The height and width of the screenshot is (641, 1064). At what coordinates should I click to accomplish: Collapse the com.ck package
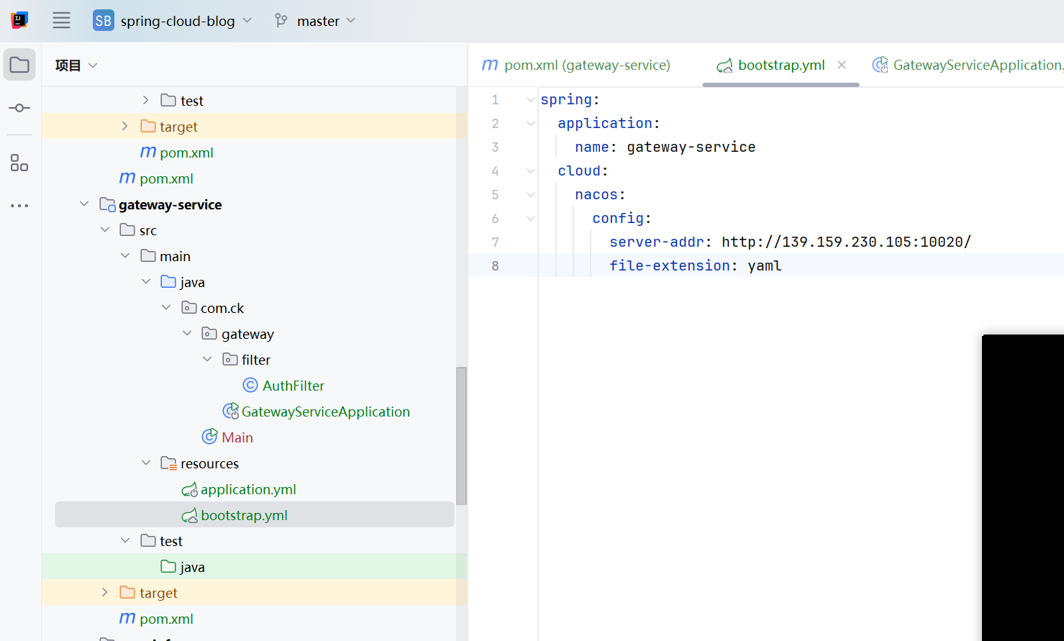pyautogui.click(x=166, y=307)
